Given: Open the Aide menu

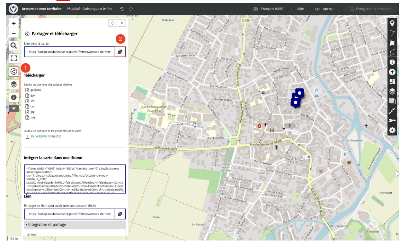Looking at the screenshot, I should (300, 9).
